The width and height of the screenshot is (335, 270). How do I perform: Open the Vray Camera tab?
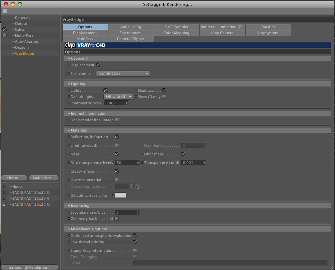pos(222,33)
